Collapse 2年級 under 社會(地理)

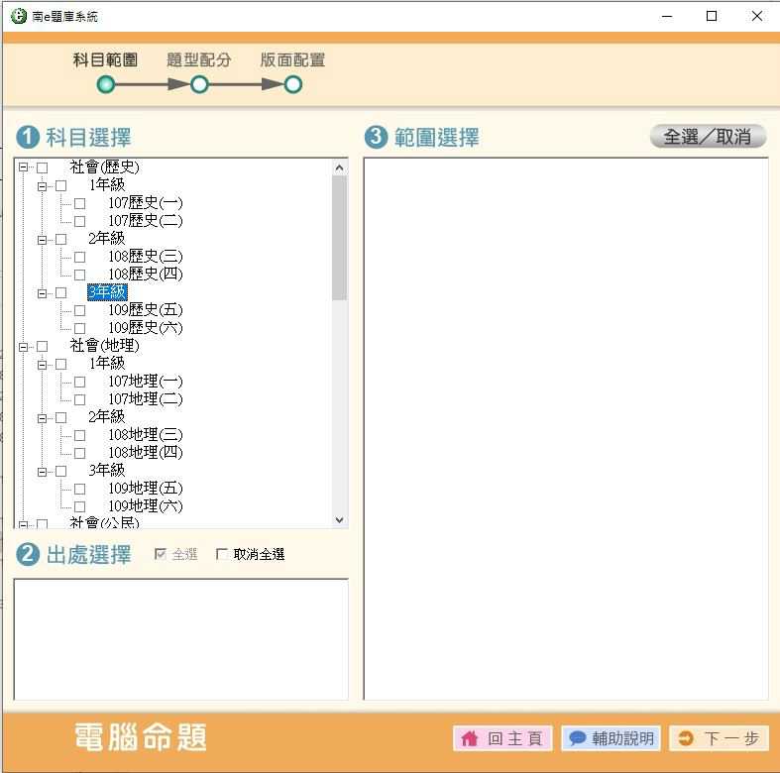click(43, 418)
